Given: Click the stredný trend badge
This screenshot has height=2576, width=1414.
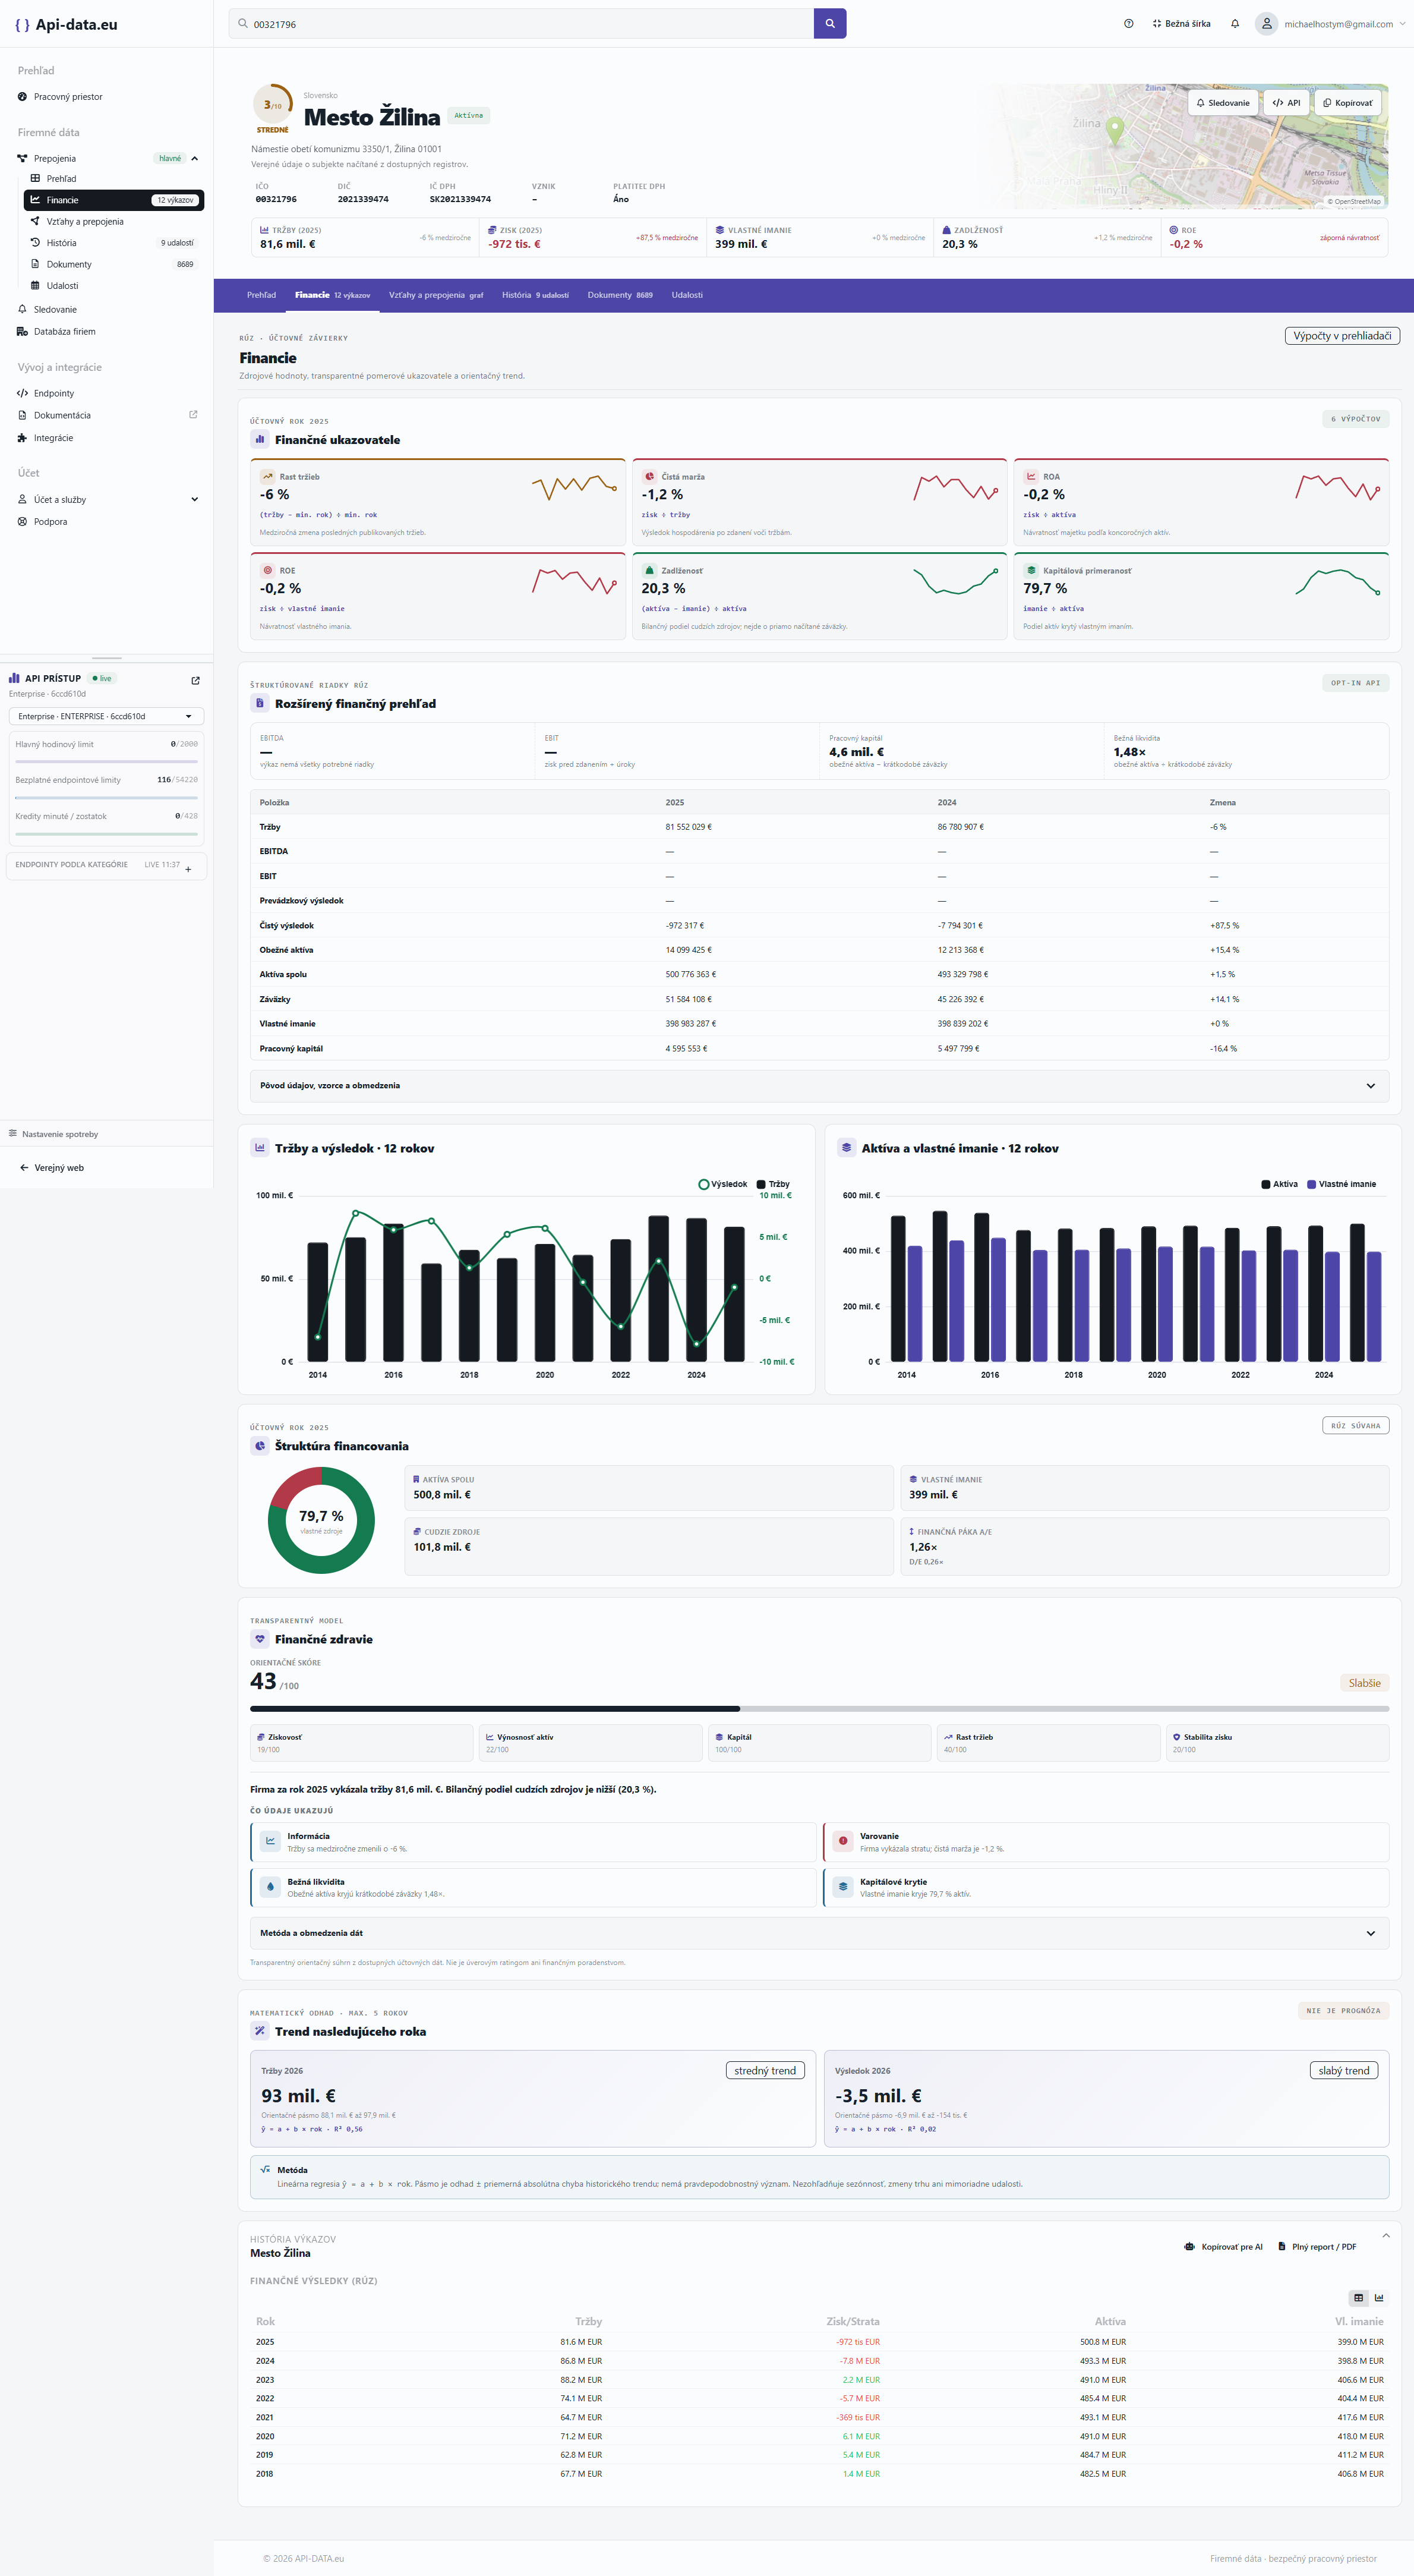Looking at the screenshot, I should pyautogui.click(x=765, y=2071).
